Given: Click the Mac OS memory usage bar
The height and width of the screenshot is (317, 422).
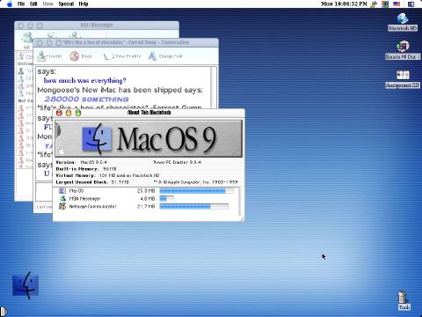Looking at the screenshot, I should point(197,191).
